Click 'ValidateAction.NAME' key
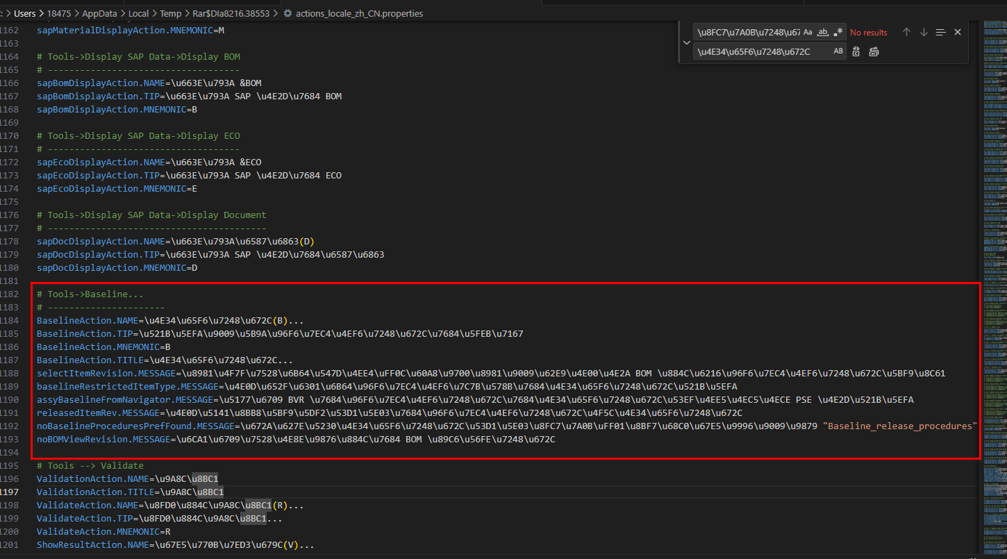 pyautogui.click(x=88, y=505)
